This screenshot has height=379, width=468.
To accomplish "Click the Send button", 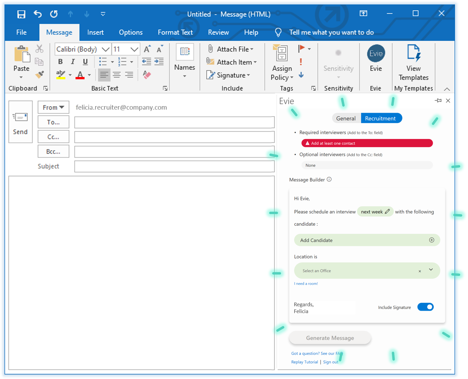I will pyautogui.click(x=20, y=122).
